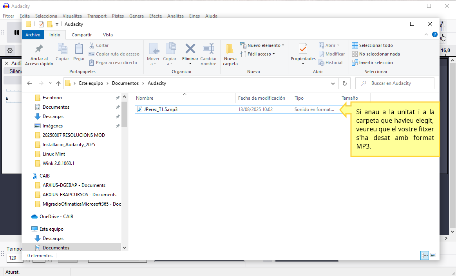Open Explorer help question mark icon
Screen dimensions: 456x276
click(x=435, y=34)
